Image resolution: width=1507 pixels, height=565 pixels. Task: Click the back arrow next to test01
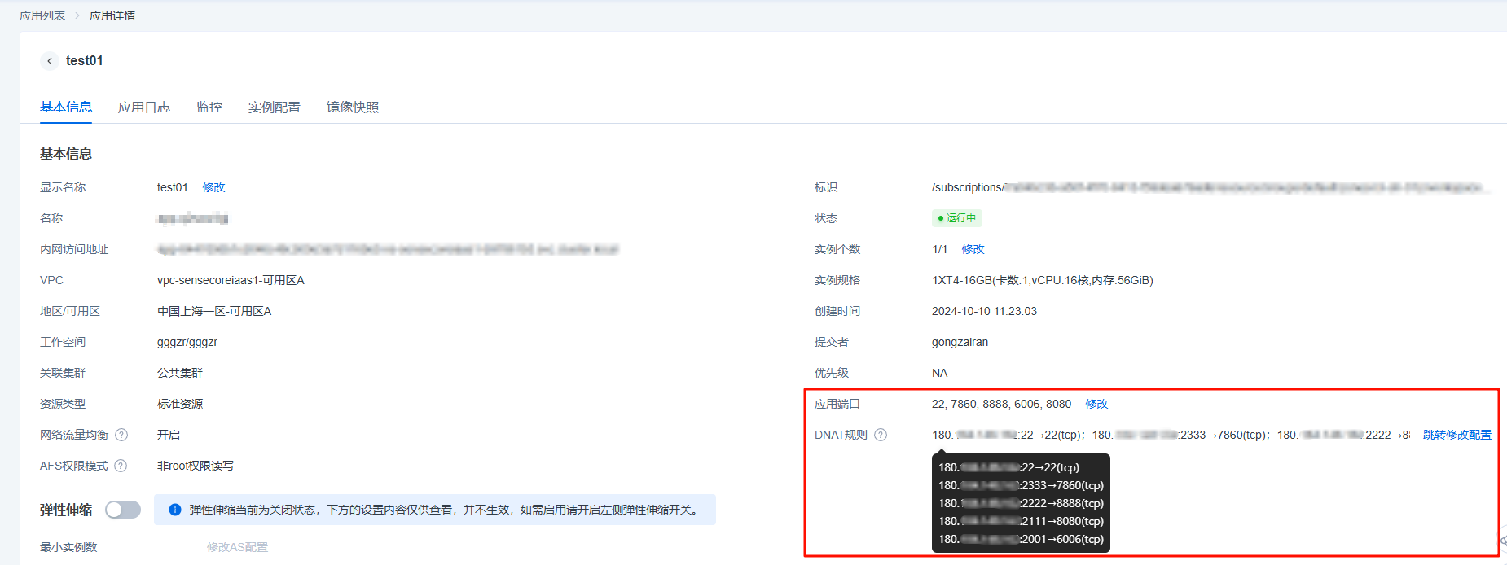point(50,61)
